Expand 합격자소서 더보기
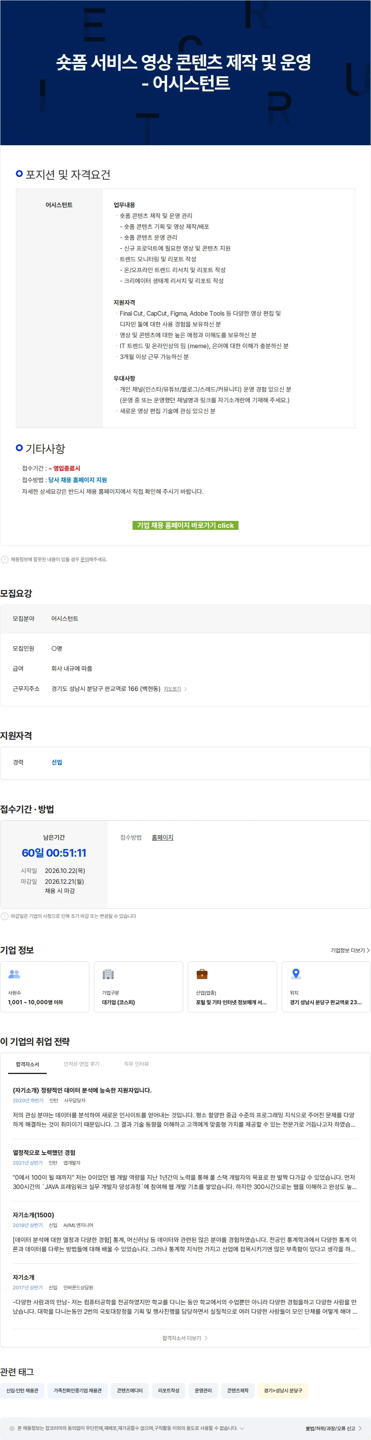 point(185,1338)
